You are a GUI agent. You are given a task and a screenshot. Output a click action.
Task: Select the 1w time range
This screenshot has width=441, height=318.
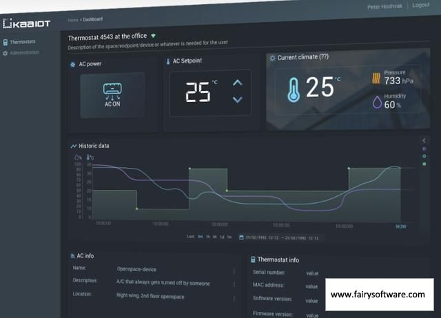pos(229,237)
